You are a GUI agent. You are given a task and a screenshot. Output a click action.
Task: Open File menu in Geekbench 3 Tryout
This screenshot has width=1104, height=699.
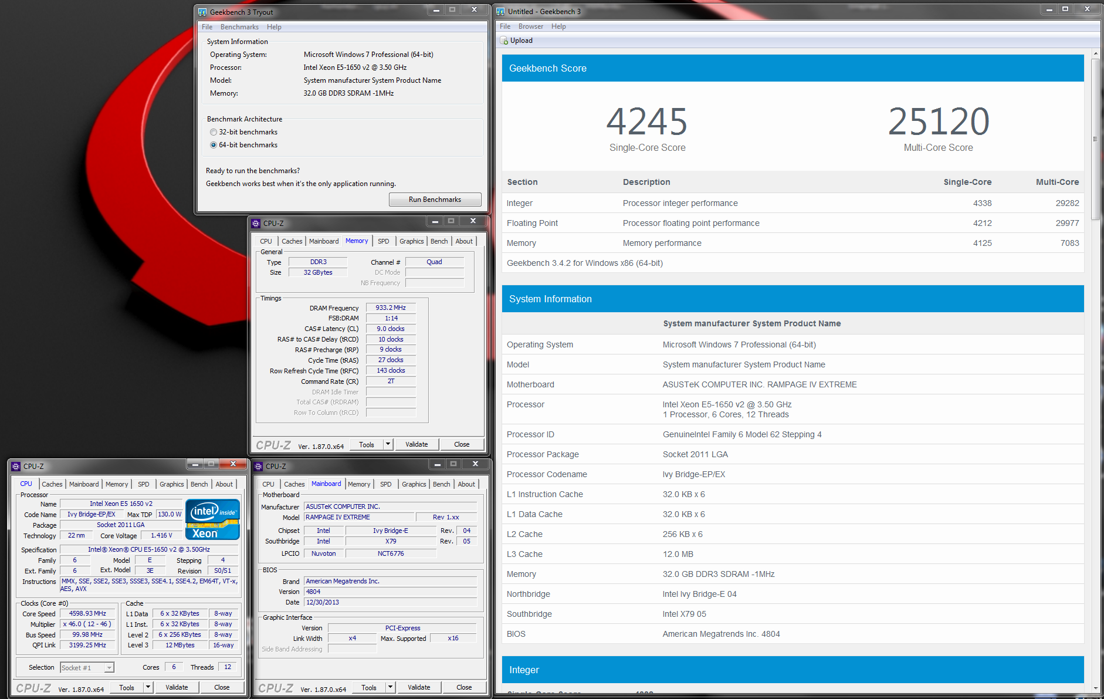(207, 27)
